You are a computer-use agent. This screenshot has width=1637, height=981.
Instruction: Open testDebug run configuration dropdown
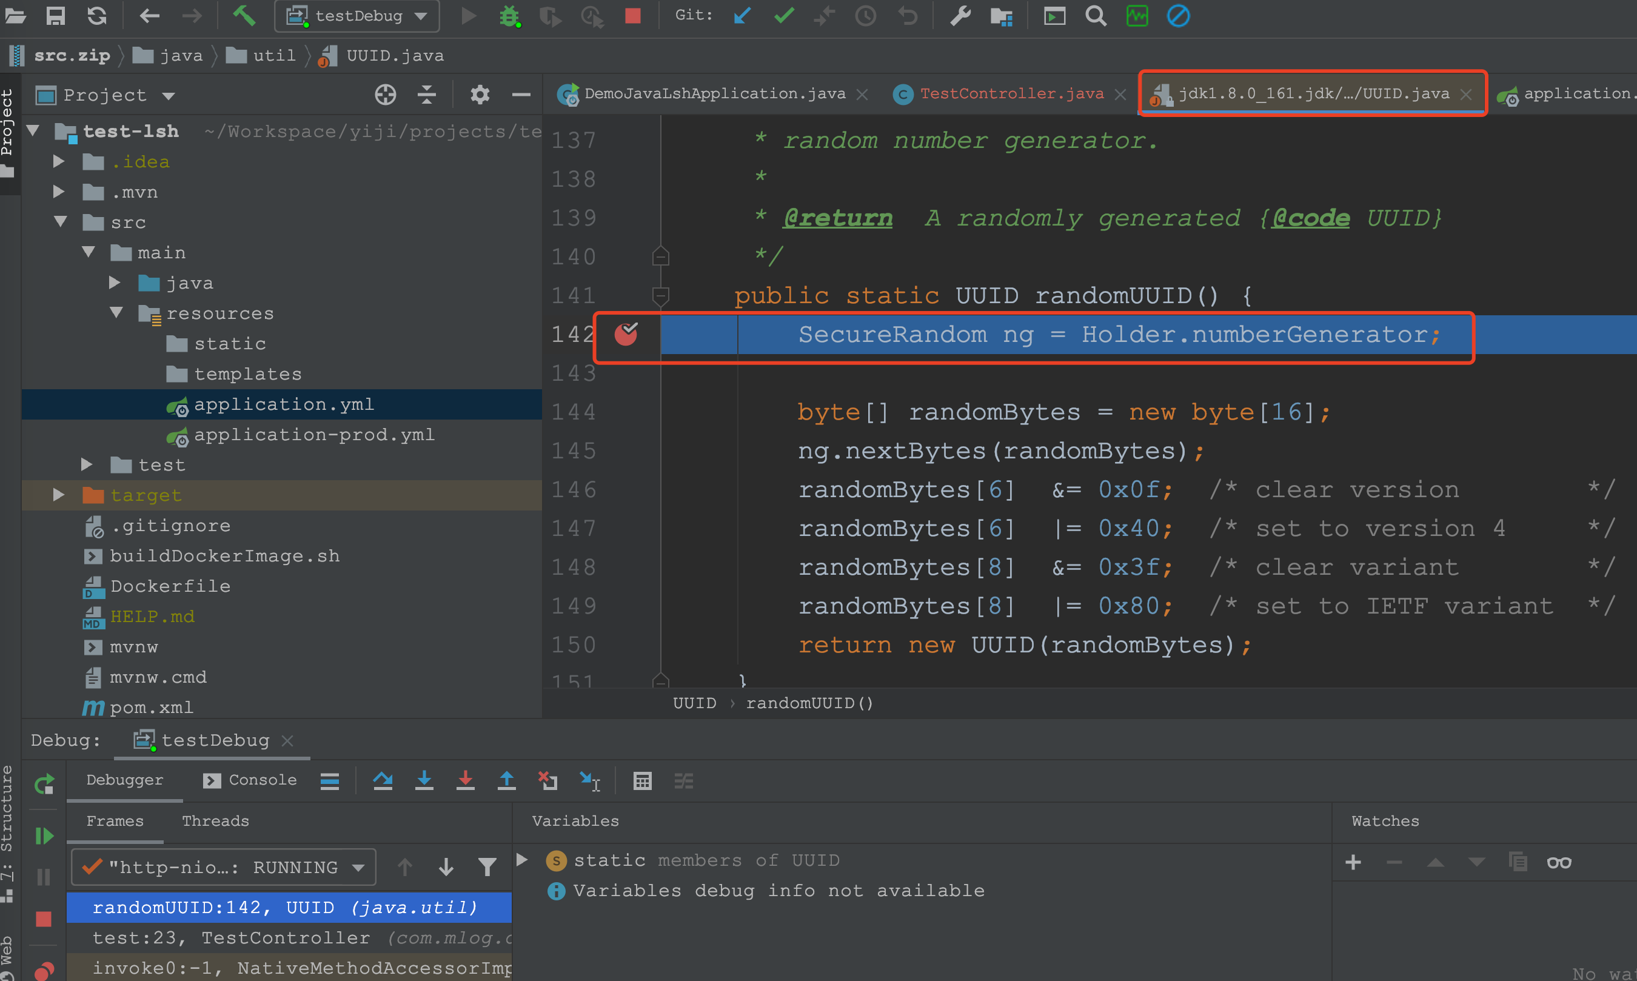357,16
